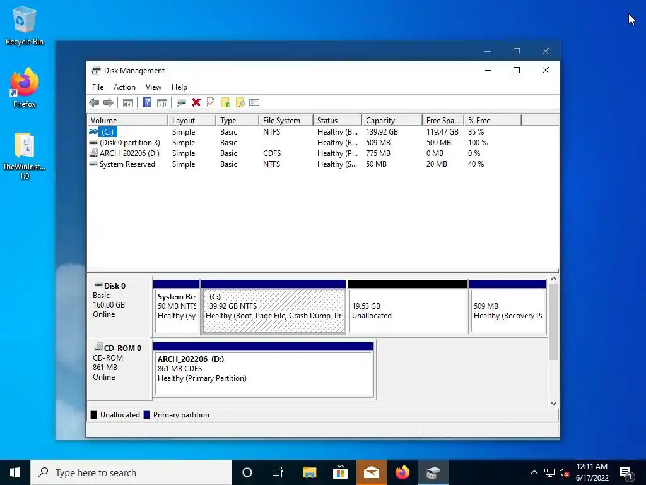Sort by the Free Space column header

point(443,121)
